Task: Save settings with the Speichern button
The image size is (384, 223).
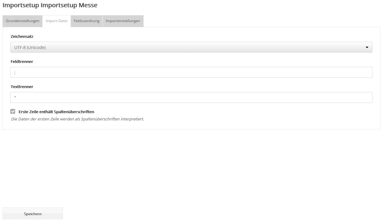Action: coord(33,214)
